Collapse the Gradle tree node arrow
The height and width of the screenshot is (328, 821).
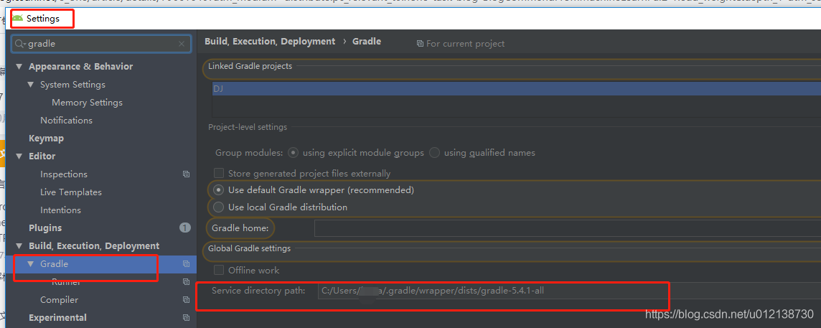tap(31, 263)
